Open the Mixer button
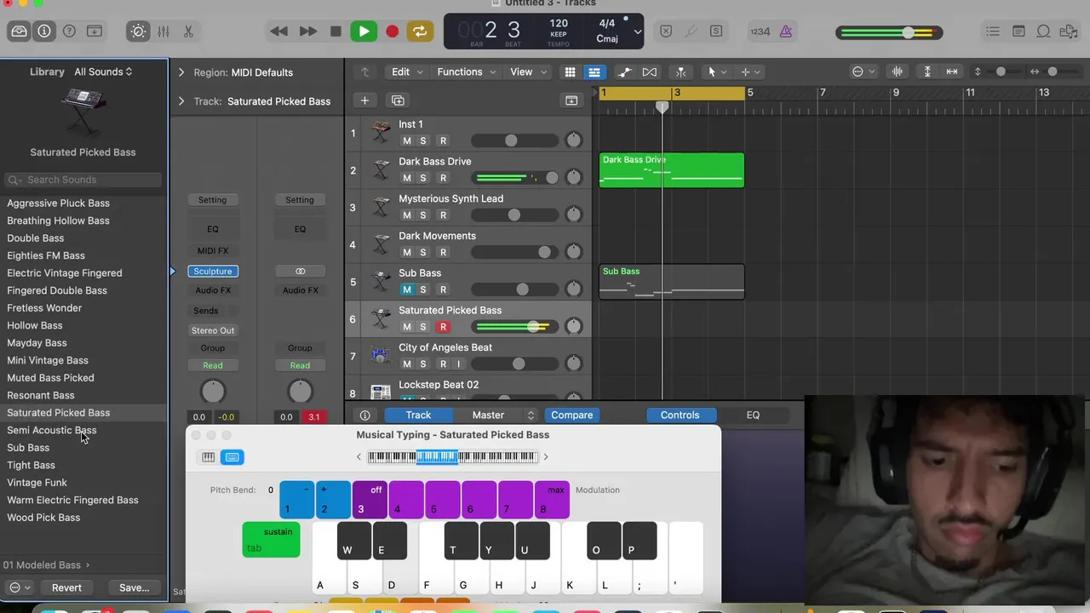Viewport: 1090px width, 613px height. point(163,32)
